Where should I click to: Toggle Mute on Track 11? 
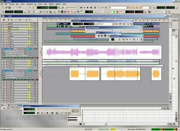coord(29,60)
